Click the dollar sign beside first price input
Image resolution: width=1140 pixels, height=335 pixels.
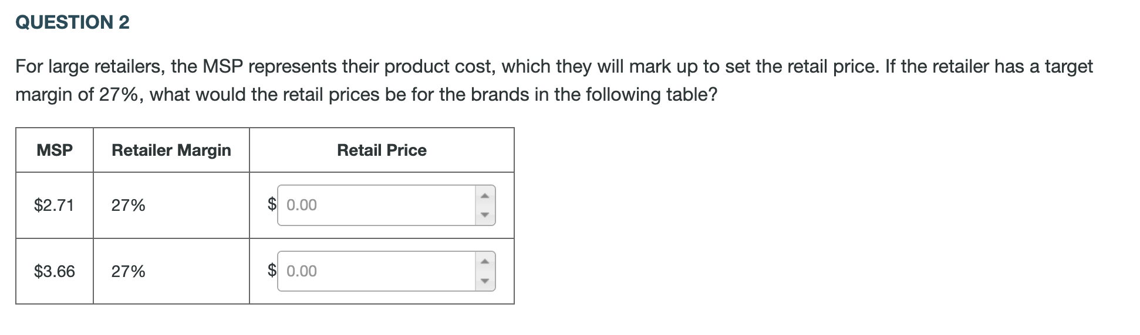(272, 204)
